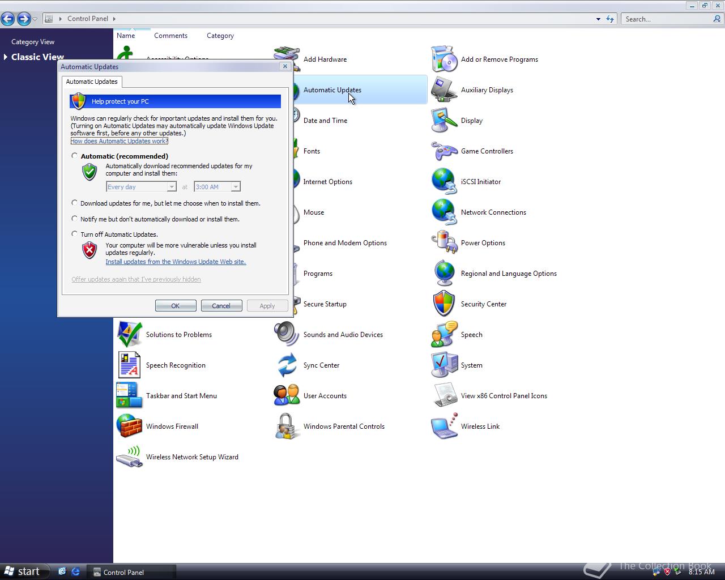
Task: Open Phone and Modem Options item
Action: tap(345, 243)
